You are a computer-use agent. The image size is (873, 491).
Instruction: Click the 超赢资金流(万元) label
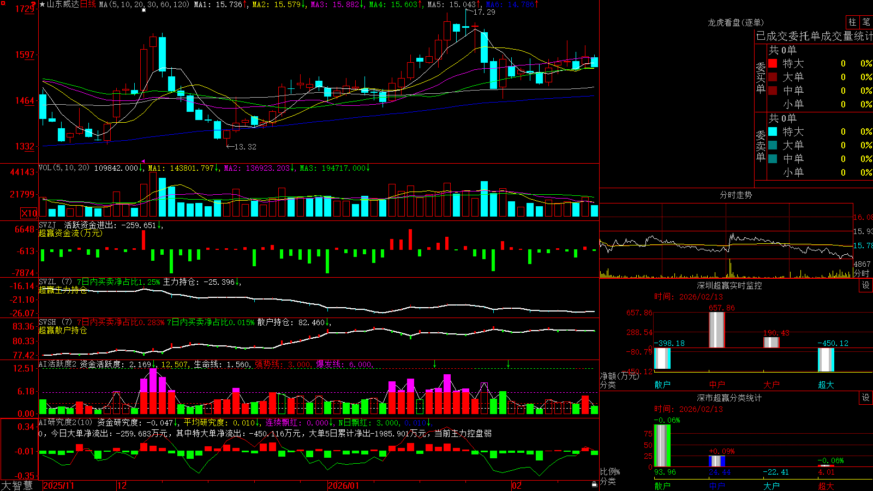pos(70,233)
